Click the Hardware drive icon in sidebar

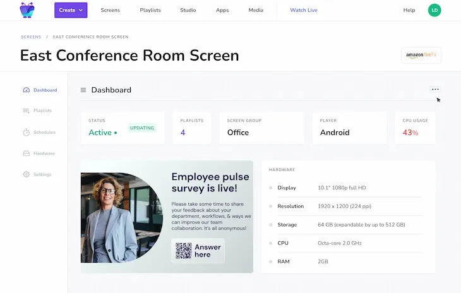pos(26,153)
